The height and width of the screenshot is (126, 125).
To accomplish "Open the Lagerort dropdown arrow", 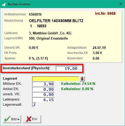I will click(82, 79).
